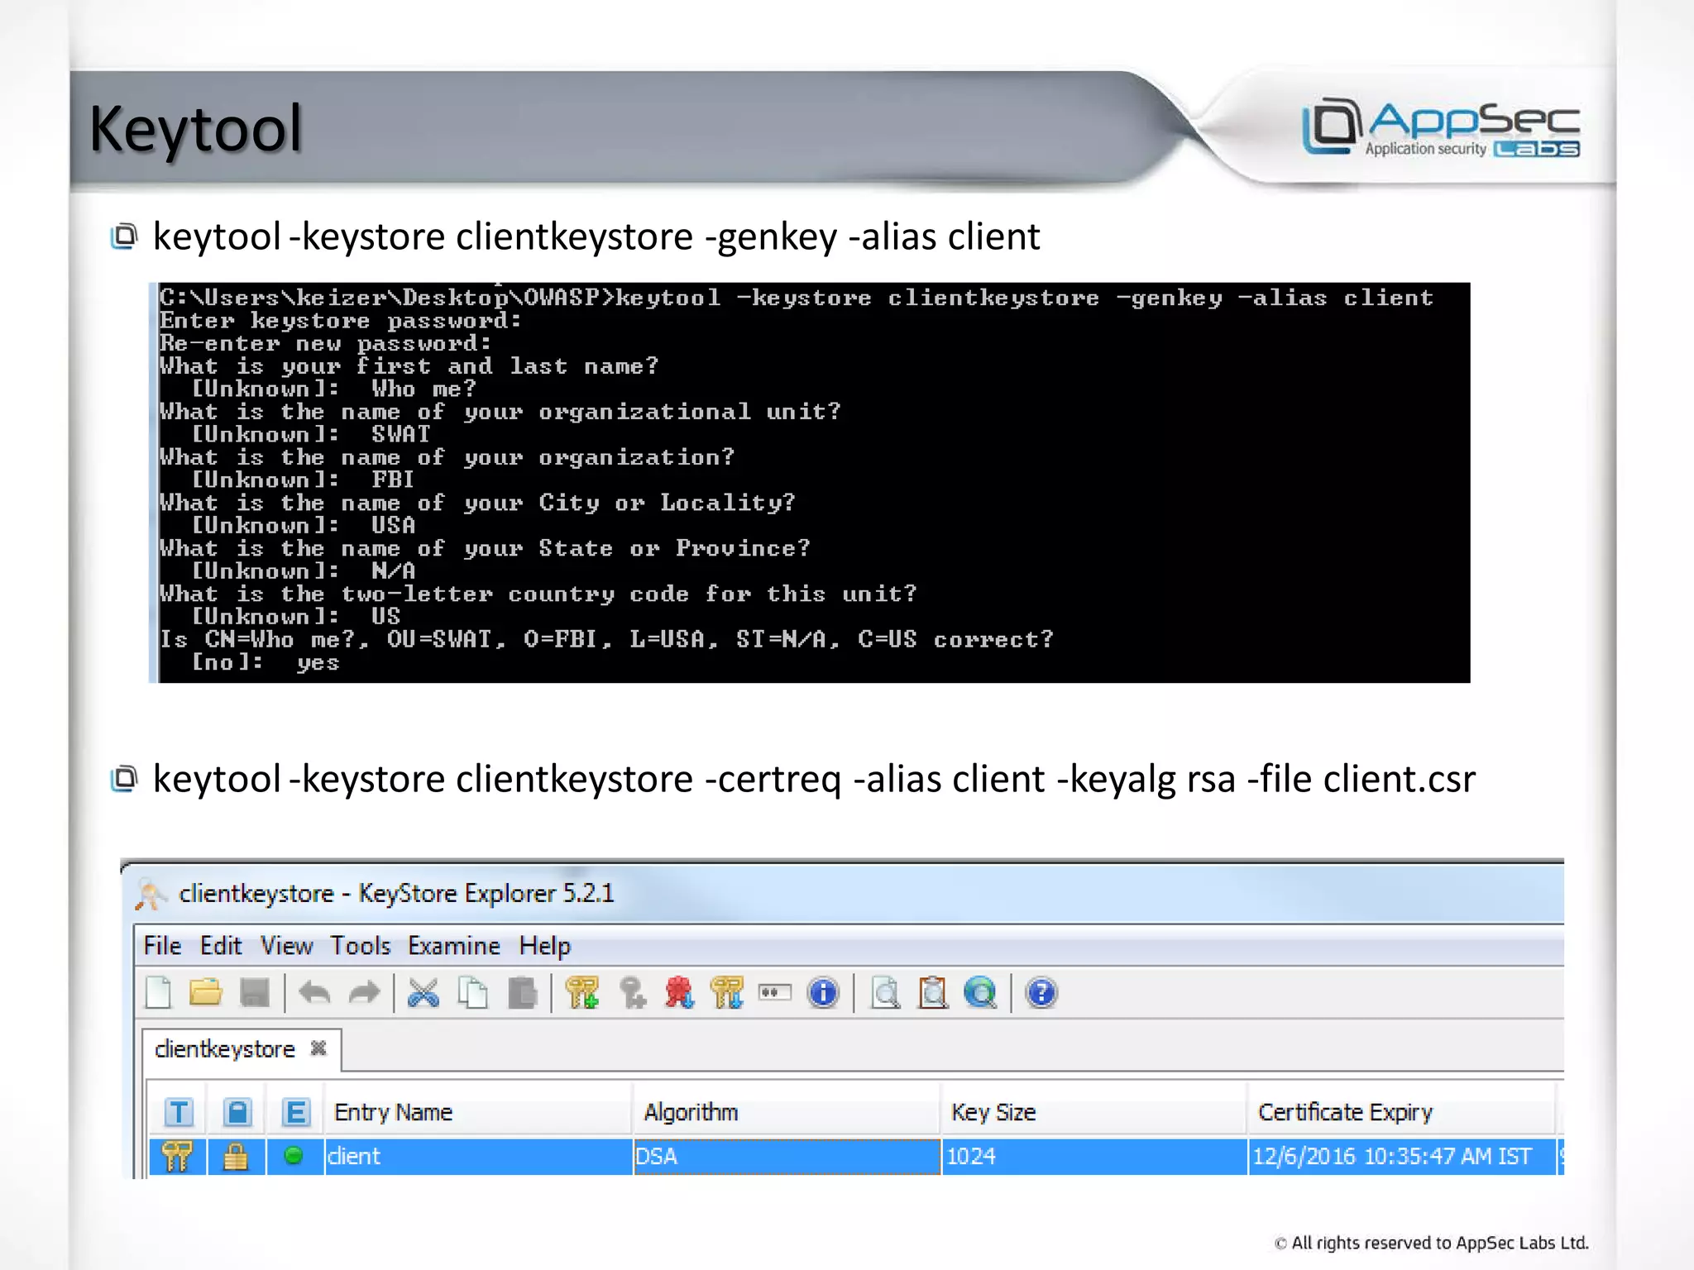Show keystore properties blue info icon
The height and width of the screenshot is (1270, 1694).
824,993
